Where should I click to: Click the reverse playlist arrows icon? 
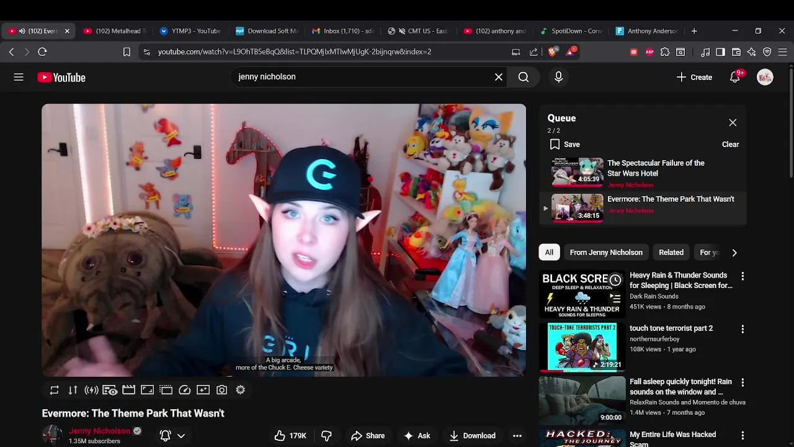(x=73, y=390)
